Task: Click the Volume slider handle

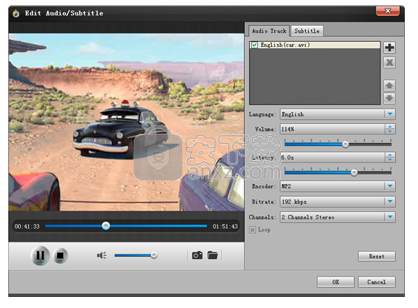Action: pyautogui.click(x=345, y=144)
